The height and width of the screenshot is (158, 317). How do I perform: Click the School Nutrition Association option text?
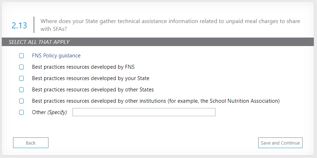click(x=156, y=101)
